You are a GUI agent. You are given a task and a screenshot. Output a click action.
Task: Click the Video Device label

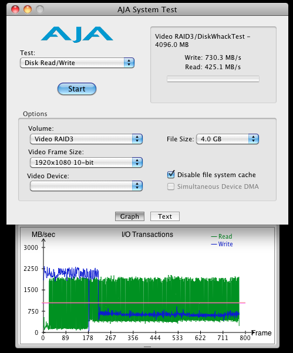tap(48, 176)
